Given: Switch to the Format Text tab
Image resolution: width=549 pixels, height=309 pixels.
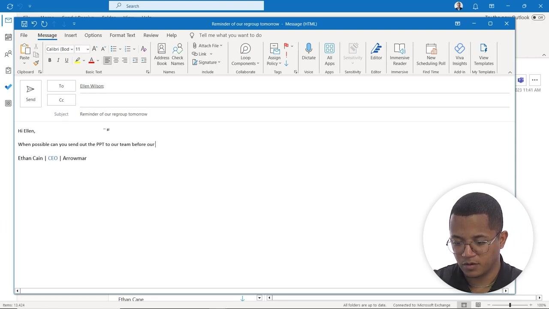Looking at the screenshot, I should point(122,35).
